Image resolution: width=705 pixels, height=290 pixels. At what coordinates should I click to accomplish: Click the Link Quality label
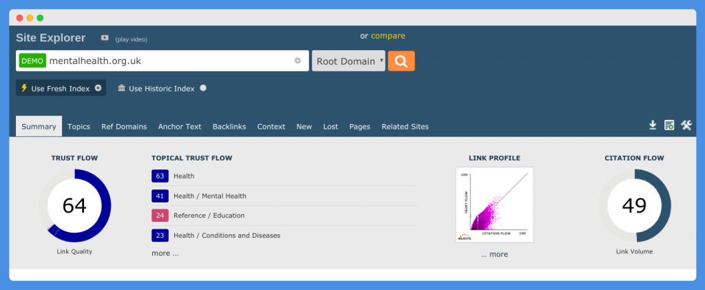tap(74, 251)
